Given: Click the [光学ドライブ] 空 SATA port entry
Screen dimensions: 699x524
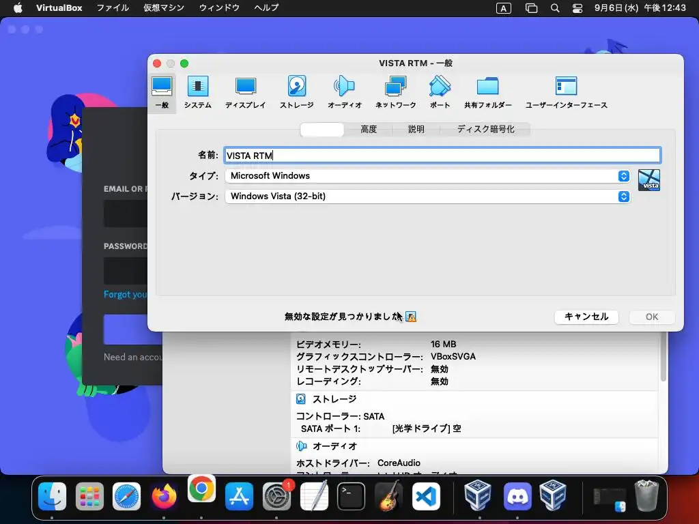Looking at the screenshot, I should (x=427, y=428).
